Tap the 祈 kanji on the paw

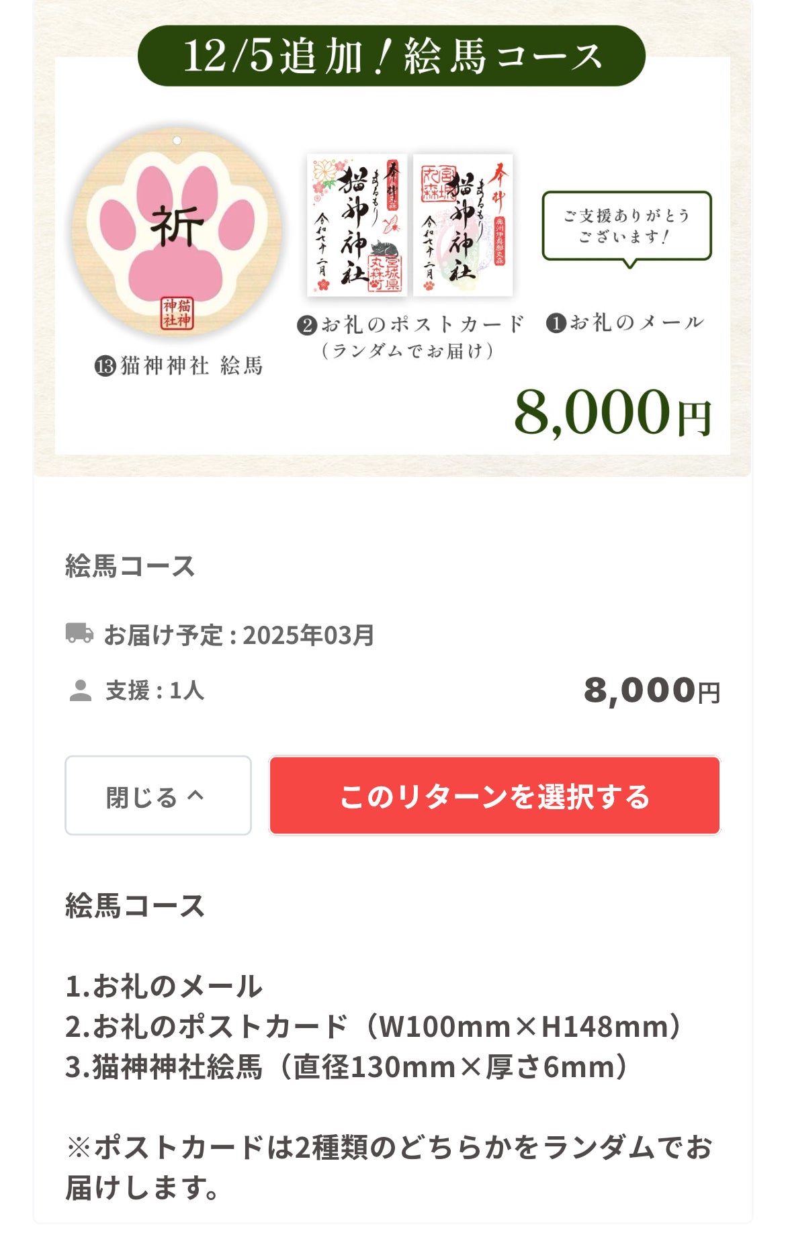coord(177,226)
